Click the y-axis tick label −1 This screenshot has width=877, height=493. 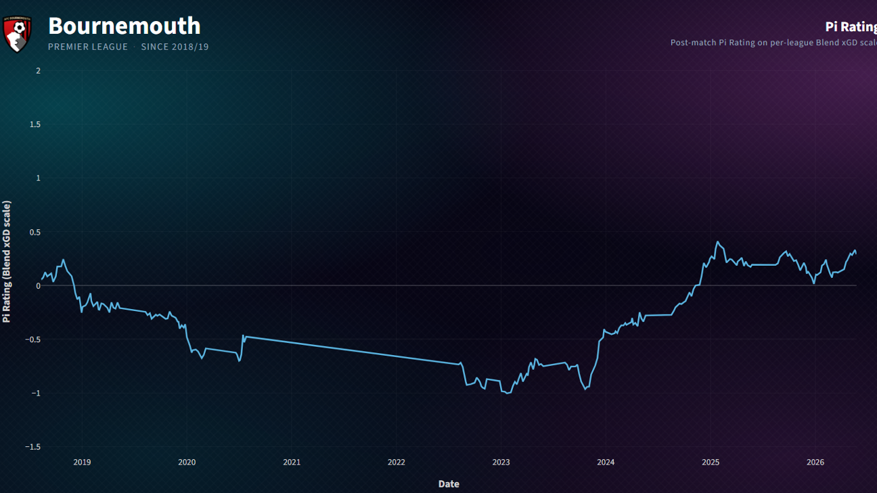coord(35,393)
